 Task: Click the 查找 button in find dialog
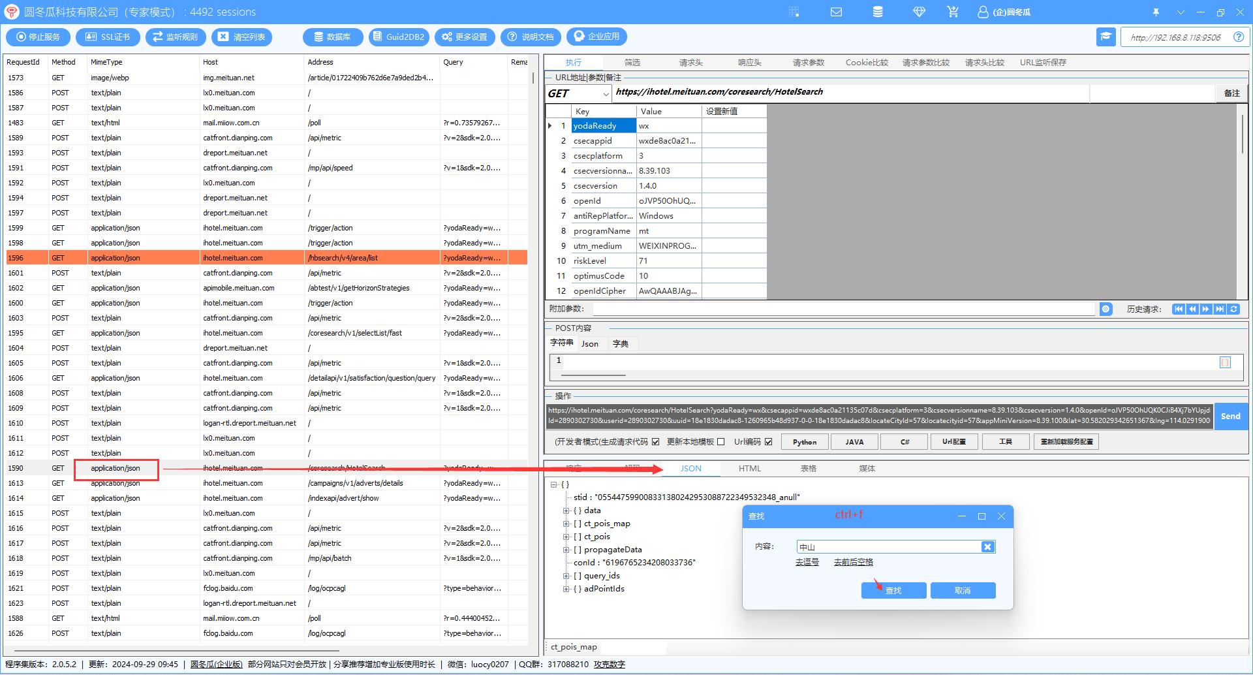[x=893, y=590]
